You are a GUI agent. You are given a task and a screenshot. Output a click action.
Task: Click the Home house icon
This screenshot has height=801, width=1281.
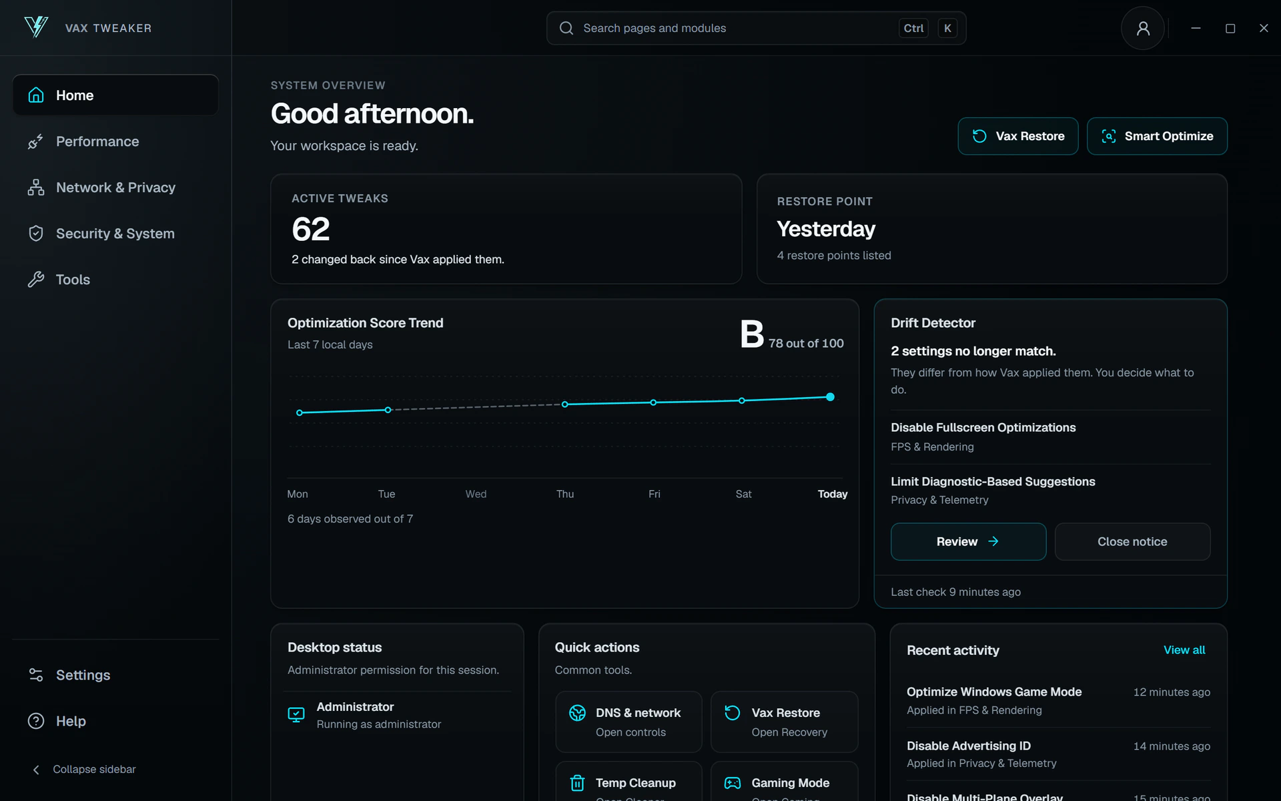[x=36, y=95]
